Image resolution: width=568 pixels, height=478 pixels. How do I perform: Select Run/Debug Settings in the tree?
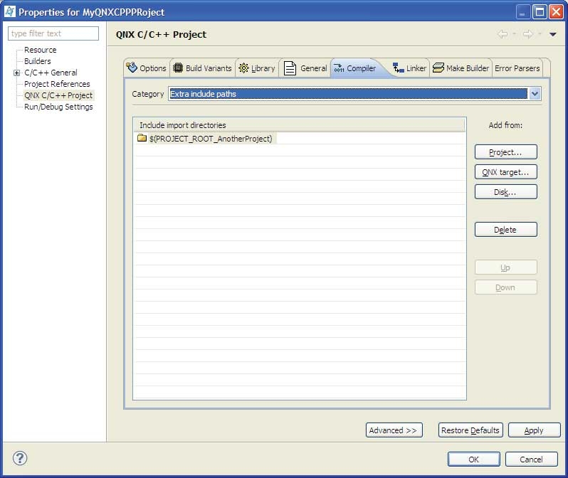click(58, 107)
